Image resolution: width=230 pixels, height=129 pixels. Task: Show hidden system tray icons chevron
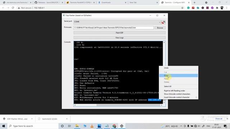click(x=181, y=126)
